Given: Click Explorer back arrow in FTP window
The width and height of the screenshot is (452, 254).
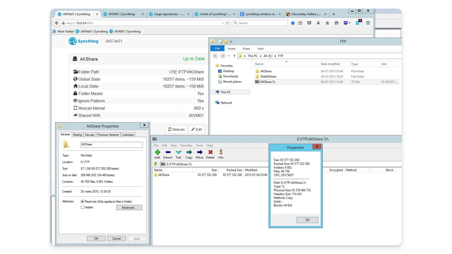Looking at the screenshot, I should click(215, 56).
